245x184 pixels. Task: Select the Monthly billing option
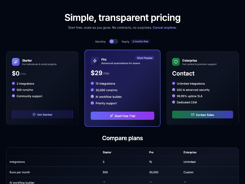[x=100, y=41]
